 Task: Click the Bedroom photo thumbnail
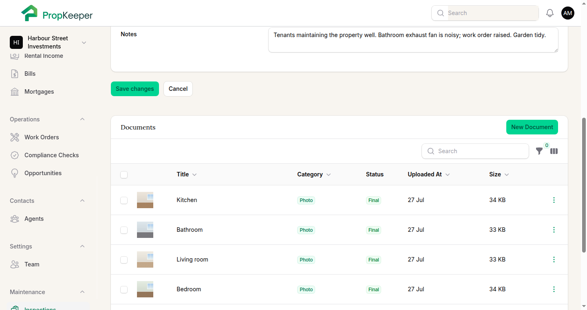145,289
